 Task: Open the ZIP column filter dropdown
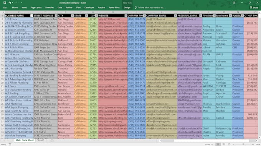[96, 16]
